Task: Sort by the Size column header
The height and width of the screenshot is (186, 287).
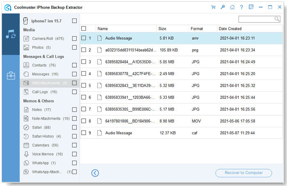Action: [x=162, y=29]
